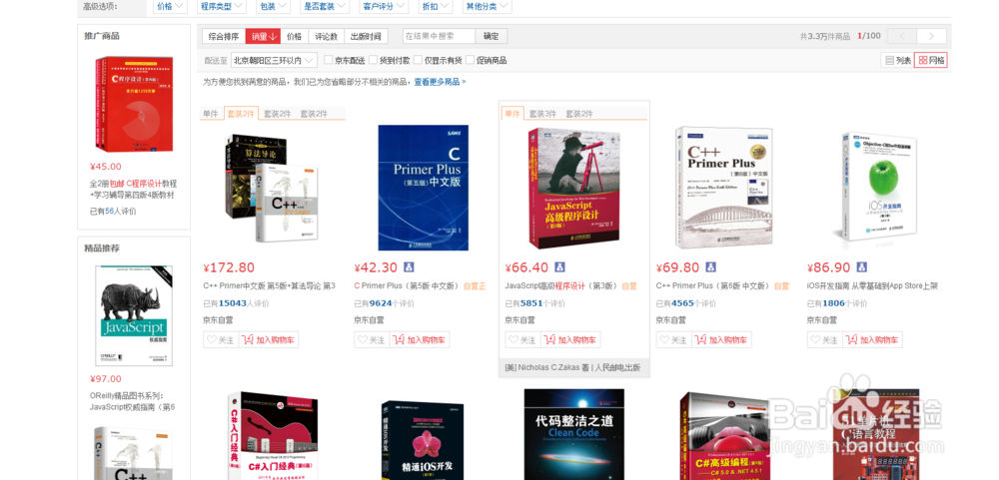999x480 pixels.
Task: Open 程序类型 dropdown
Action: point(221,6)
